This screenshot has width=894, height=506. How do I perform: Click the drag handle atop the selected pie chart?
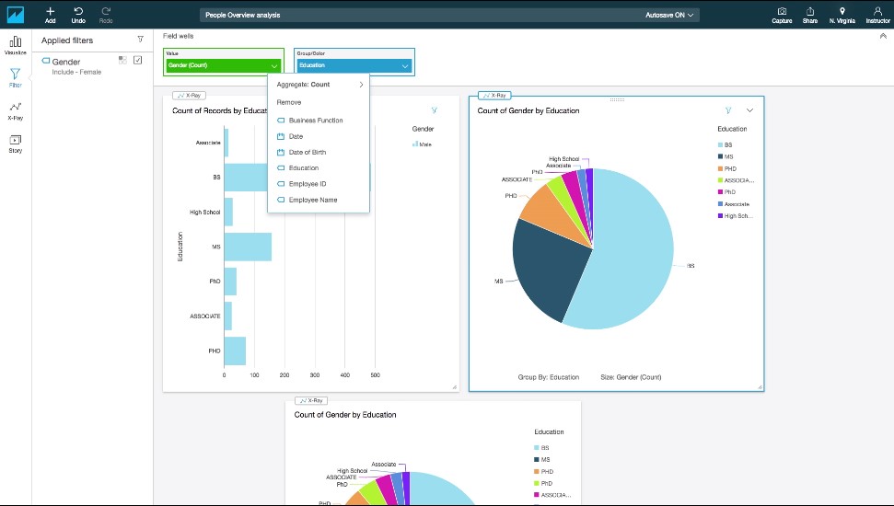617,99
